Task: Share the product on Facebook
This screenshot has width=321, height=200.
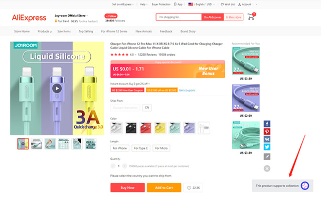Action: pyautogui.click(x=267, y=123)
